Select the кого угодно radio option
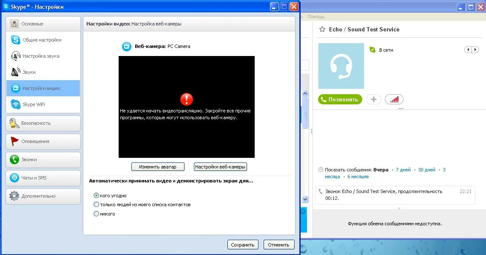The width and height of the screenshot is (486, 255). coord(96,196)
